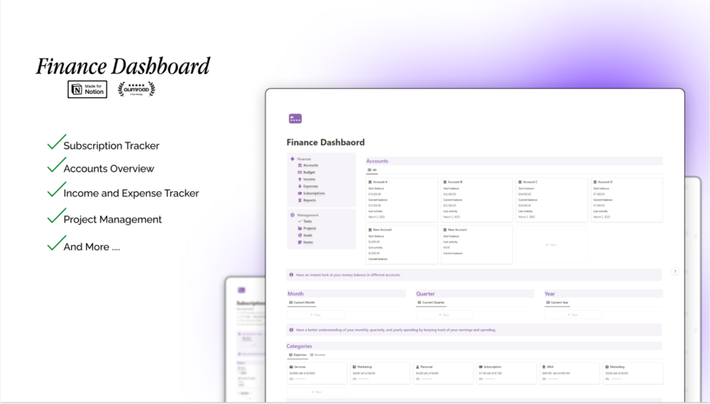The image size is (710, 404).
Task: Click the Made for Notion badge
Action: [x=88, y=89]
